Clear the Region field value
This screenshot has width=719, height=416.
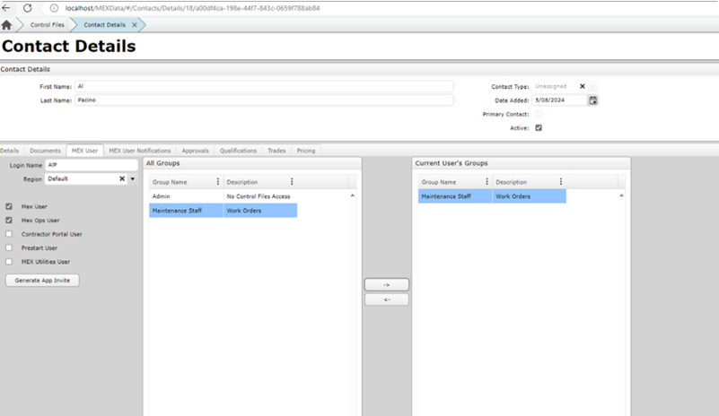tap(122, 179)
